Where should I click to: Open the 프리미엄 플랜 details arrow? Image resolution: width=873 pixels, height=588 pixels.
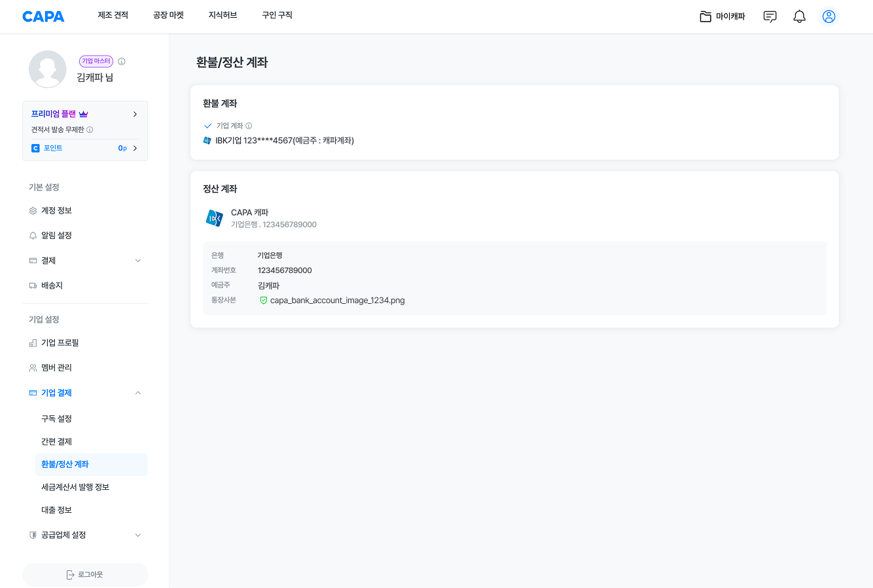[135, 114]
